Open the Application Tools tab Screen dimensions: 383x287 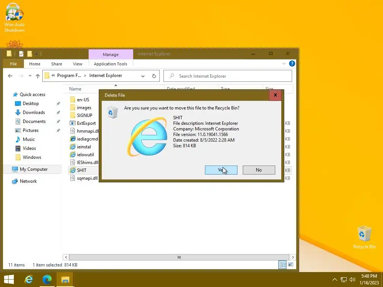(x=110, y=64)
